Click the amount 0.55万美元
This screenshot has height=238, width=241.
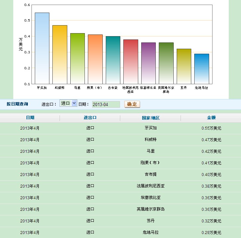(x=211, y=128)
